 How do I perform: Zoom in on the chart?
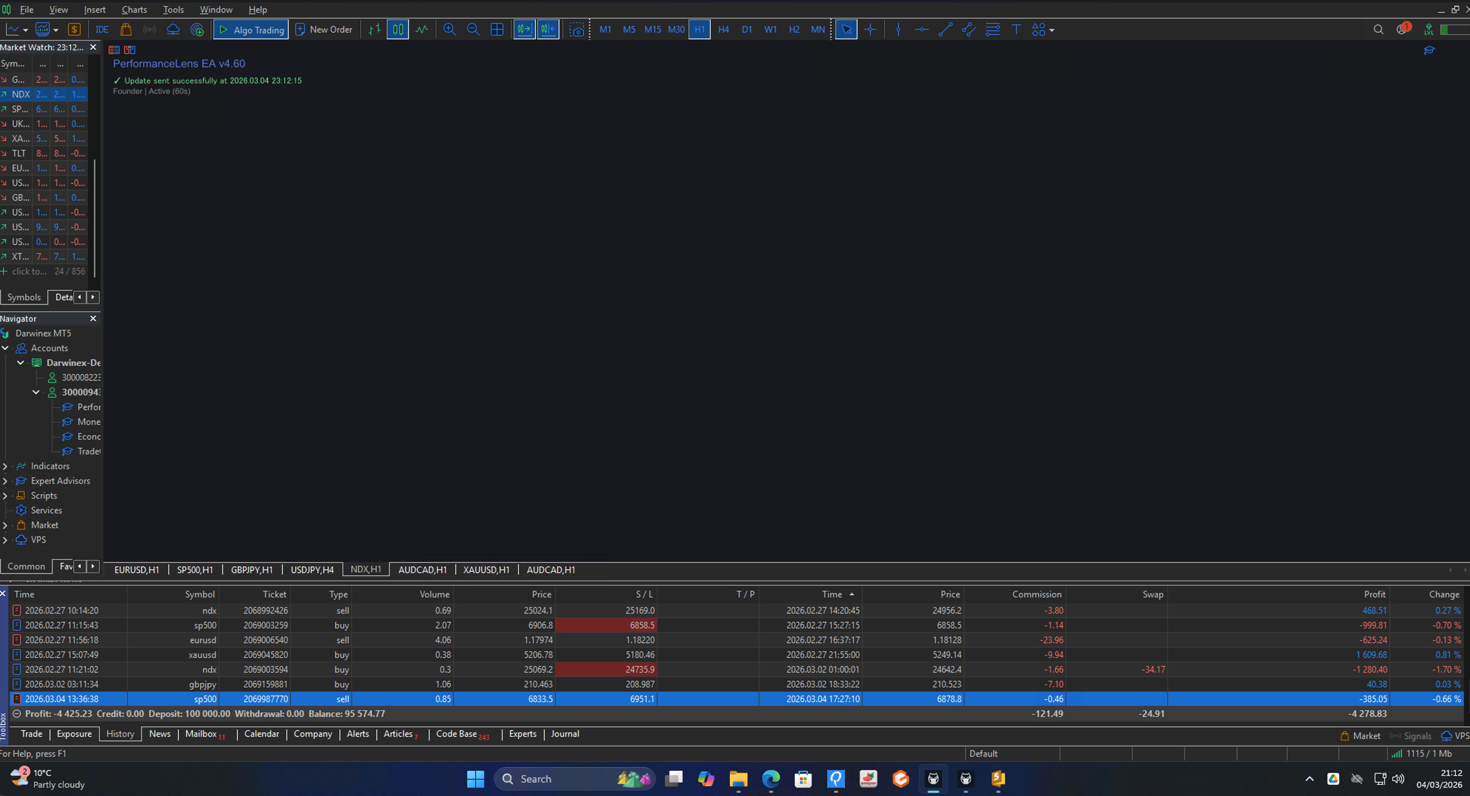tap(449, 29)
